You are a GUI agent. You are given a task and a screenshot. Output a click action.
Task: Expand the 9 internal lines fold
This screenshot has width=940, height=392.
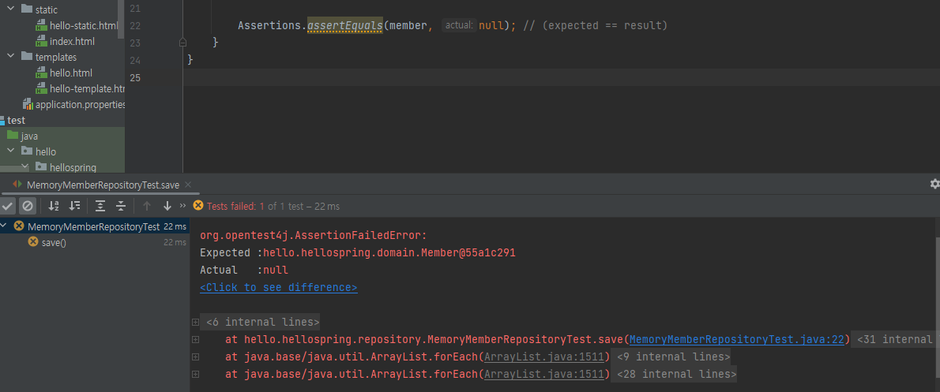pyautogui.click(x=673, y=357)
